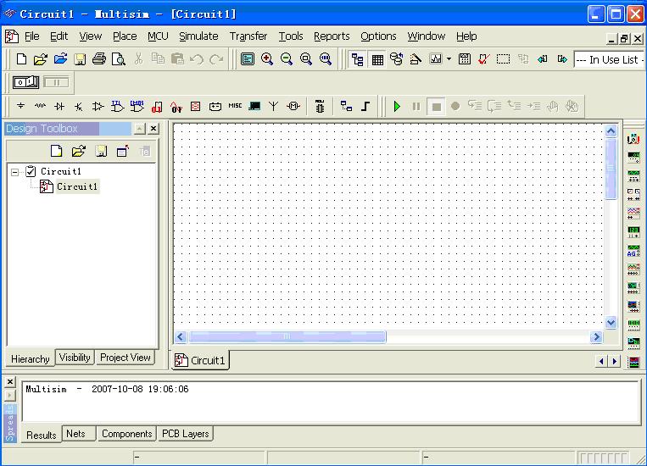The image size is (647, 466).
Task: Open the Reports menu
Action: pyautogui.click(x=332, y=36)
